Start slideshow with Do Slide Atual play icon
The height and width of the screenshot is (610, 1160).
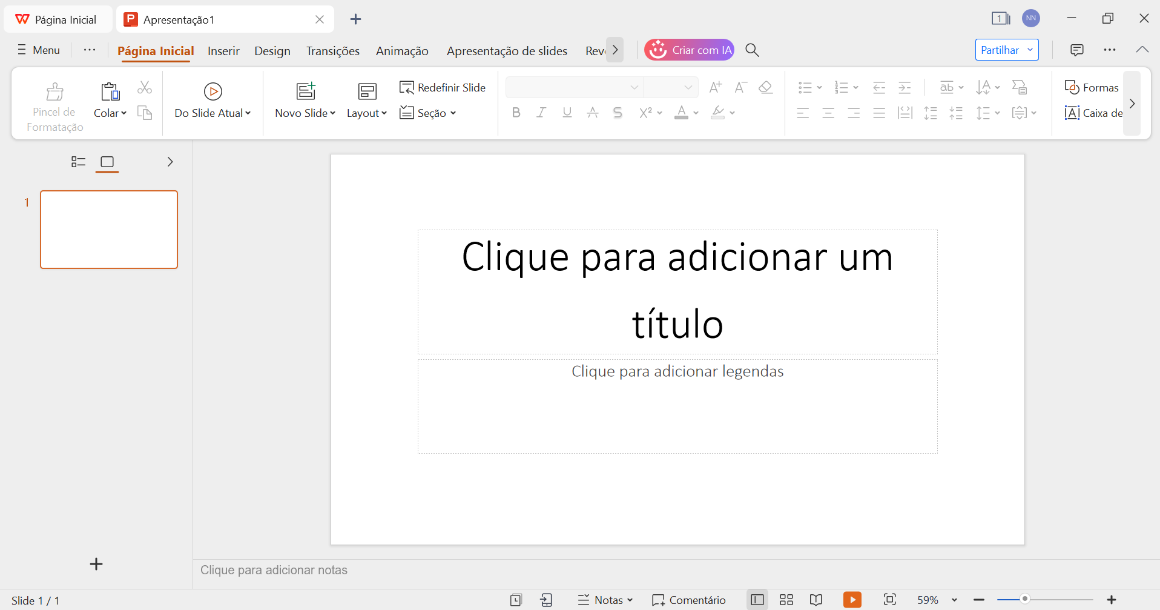[x=213, y=91]
